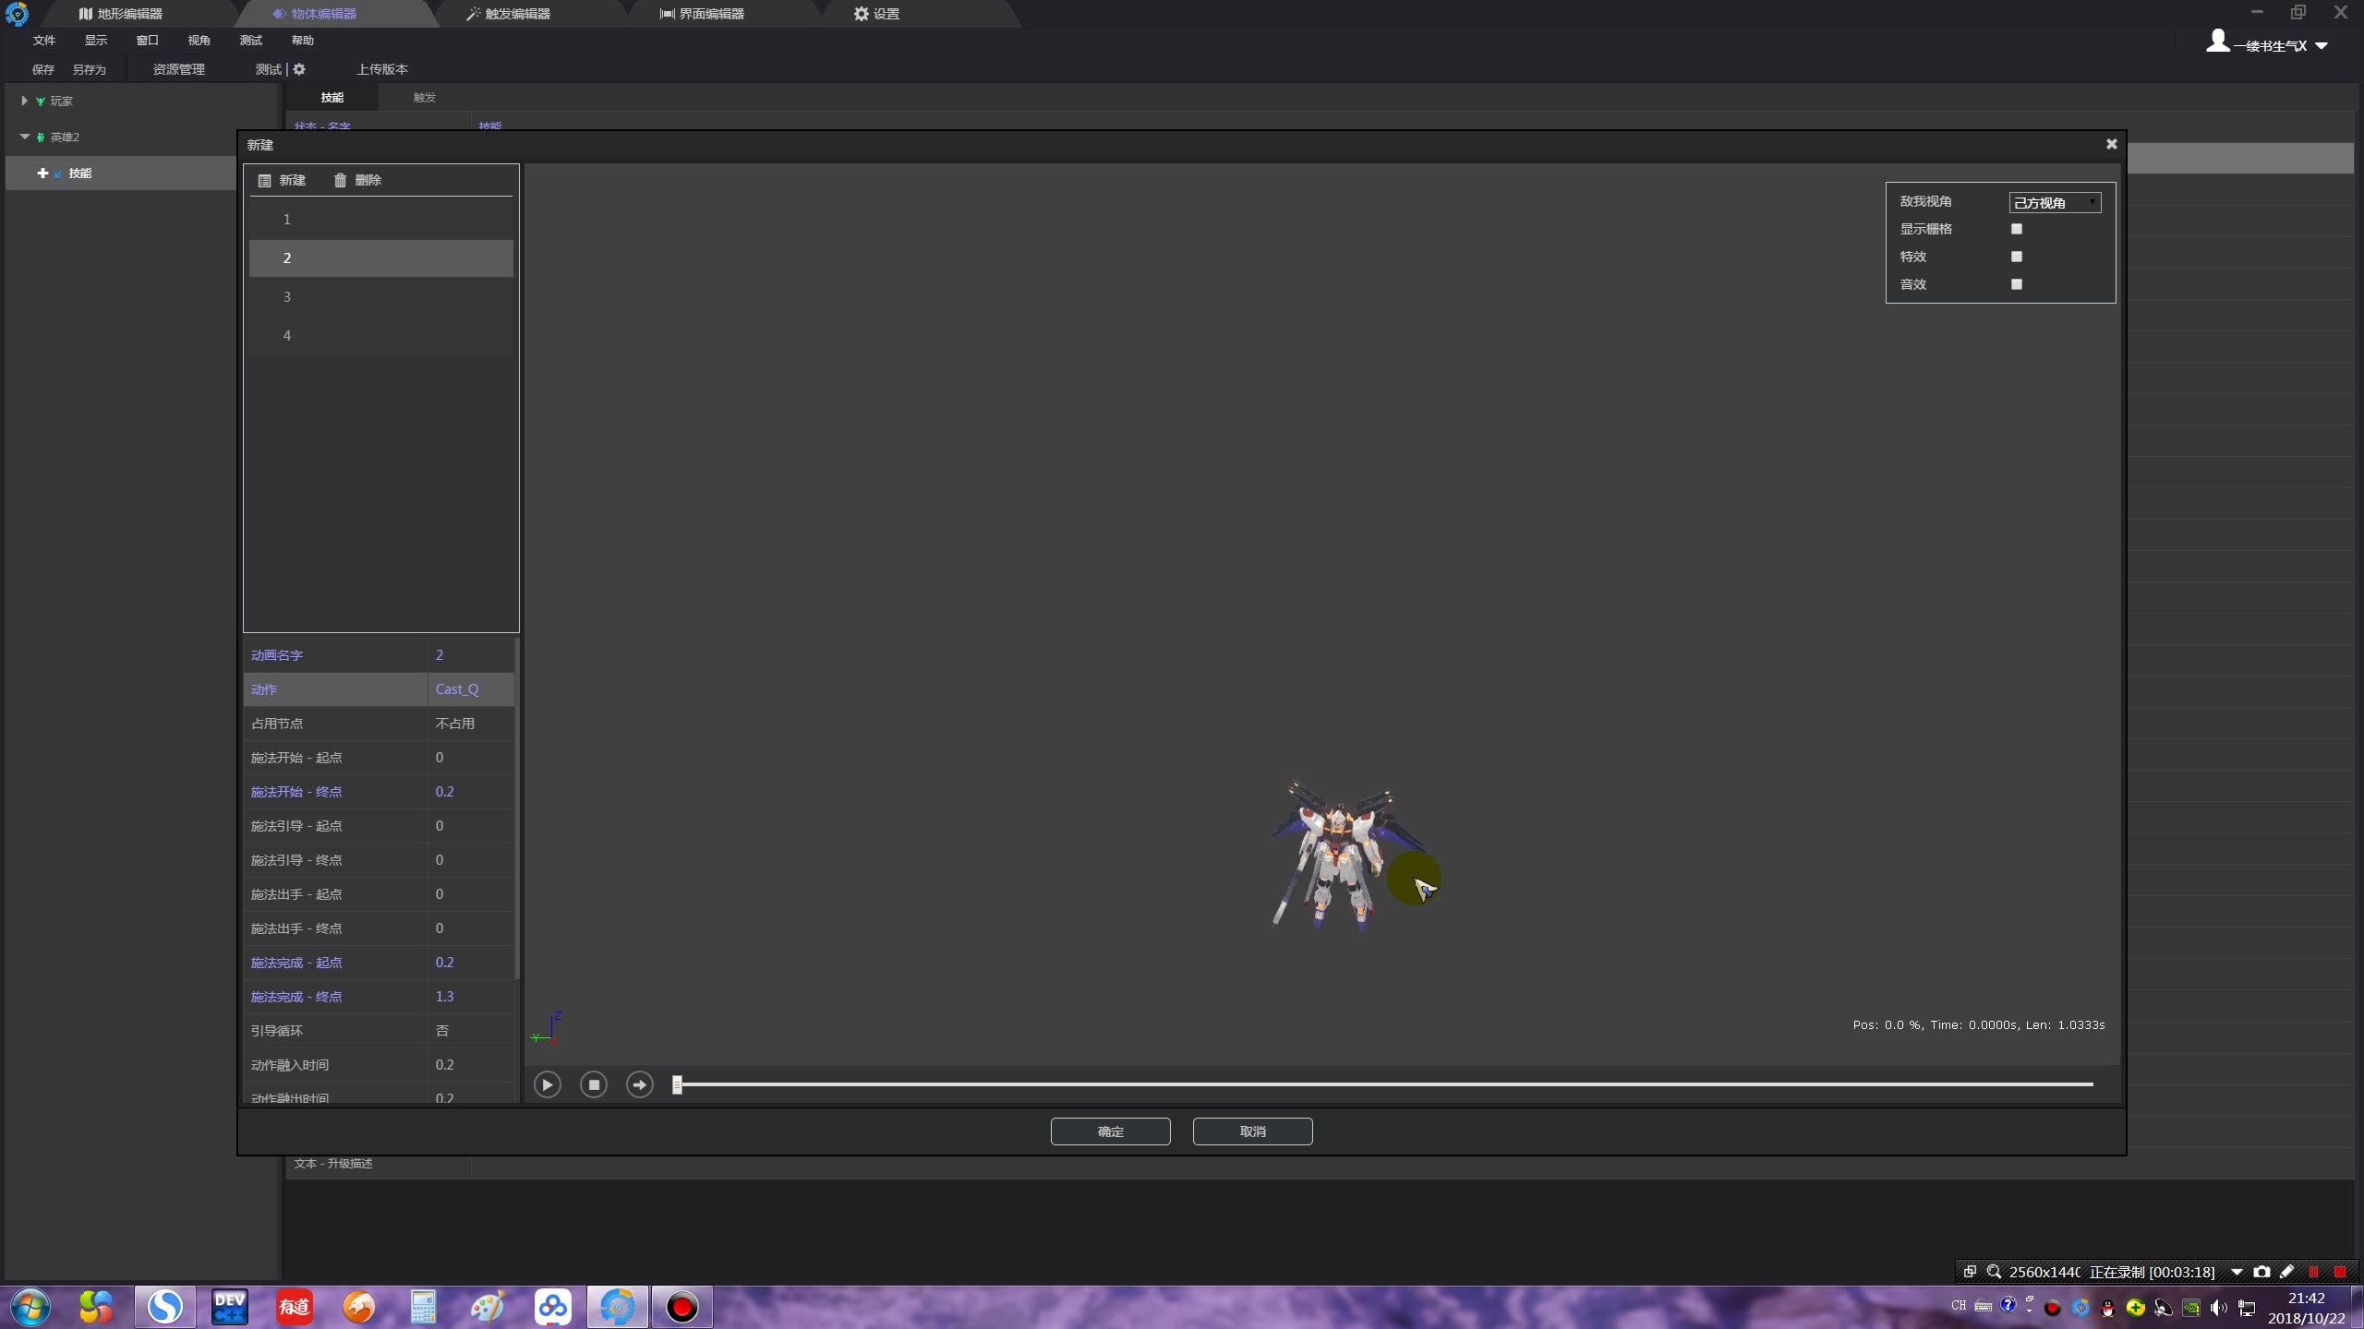Collapse the 英雄2 tree node
This screenshot has width=2364, height=1329.
click(25, 137)
